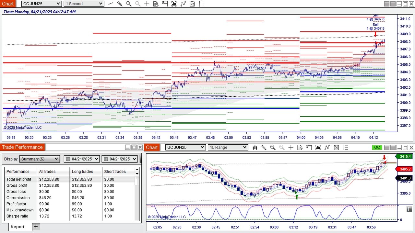
Task: Open the GC JUN25 instrument dropdown in the top chart
Action: click(41, 4)
